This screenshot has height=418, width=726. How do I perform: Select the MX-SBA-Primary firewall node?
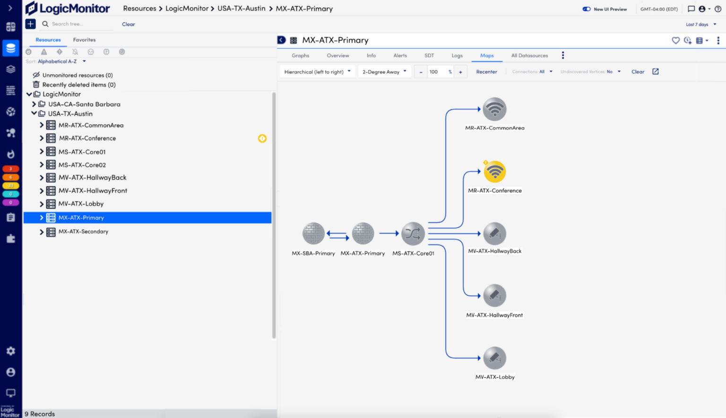[313, 234]
